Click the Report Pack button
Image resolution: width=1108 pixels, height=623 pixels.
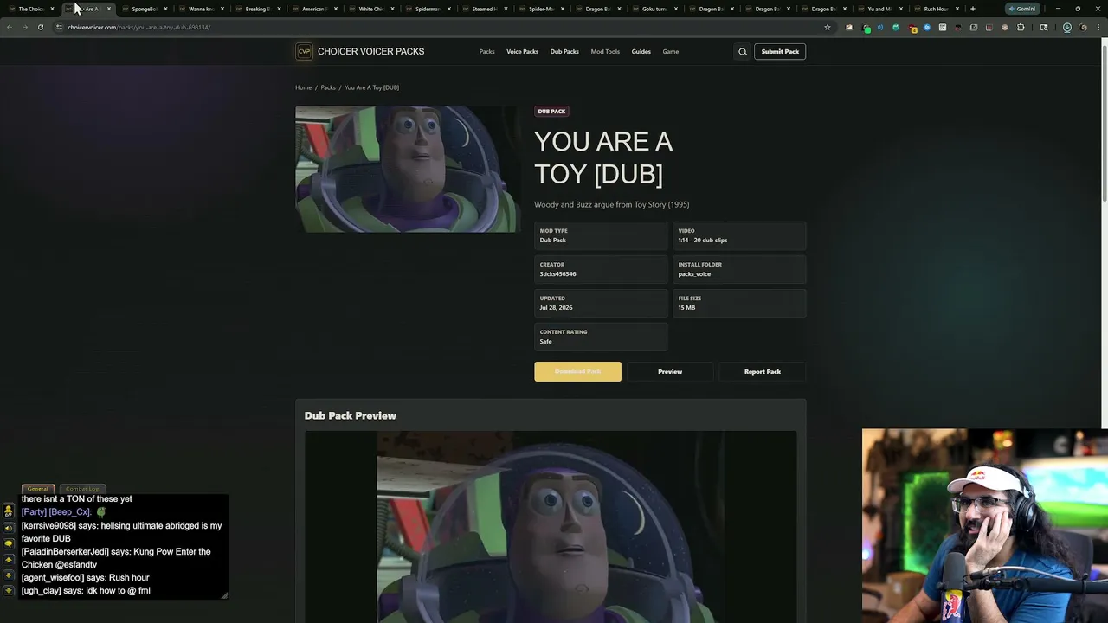point(763,372)
